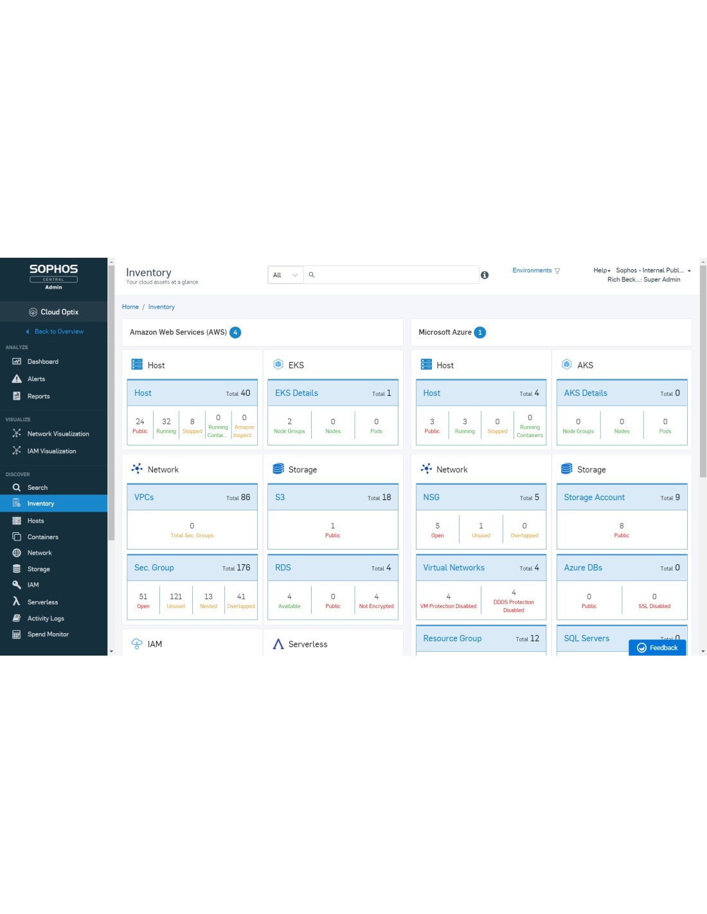Click the main page vertical scrollbar
Viewport: 707px width, 914px height.
pos(703,373)
